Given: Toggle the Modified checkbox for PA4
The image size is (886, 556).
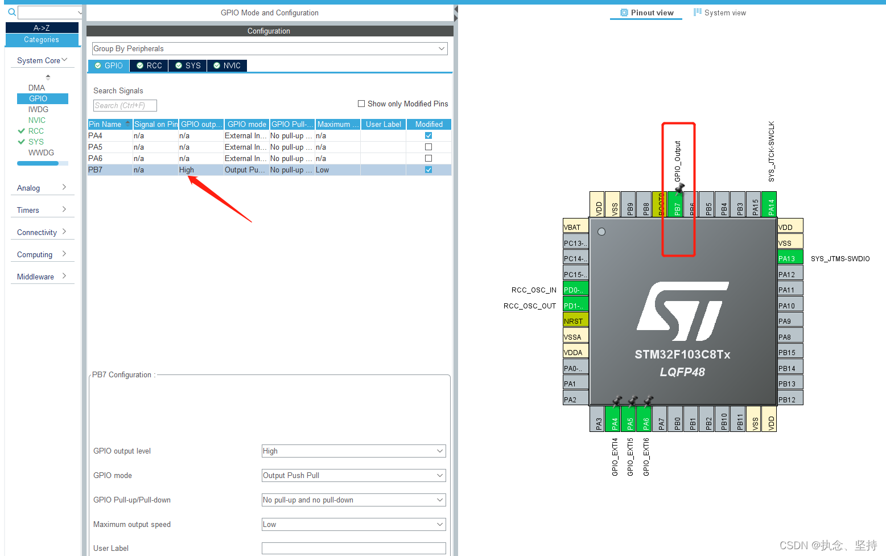Looking at the screenshot, I should (x=428, y=135).
